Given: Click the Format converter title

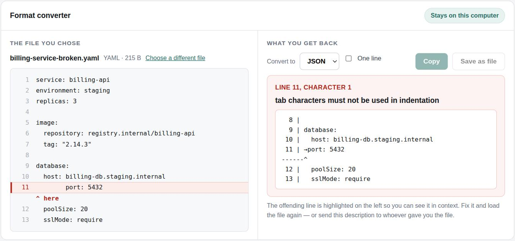Looking at the screenshot, I should pos(40,16).
